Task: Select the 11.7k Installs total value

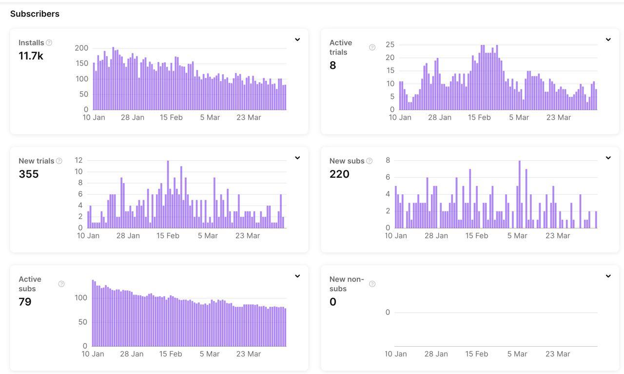Action: pos(31,56)
